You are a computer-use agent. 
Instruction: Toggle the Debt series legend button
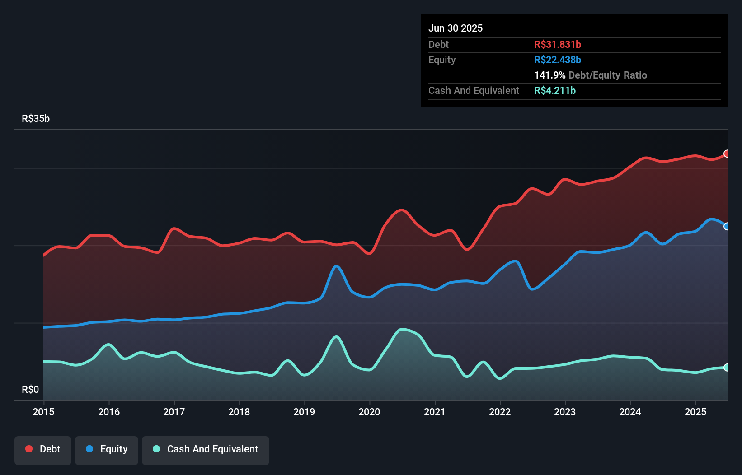pyautogui.click(x=43, y=450)
